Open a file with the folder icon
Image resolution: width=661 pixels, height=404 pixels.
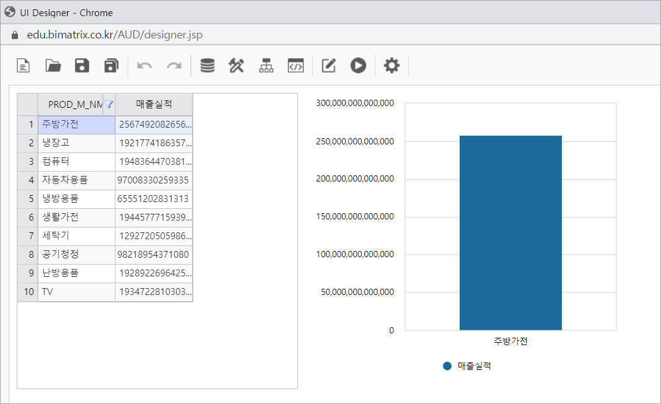coord(53,66)
